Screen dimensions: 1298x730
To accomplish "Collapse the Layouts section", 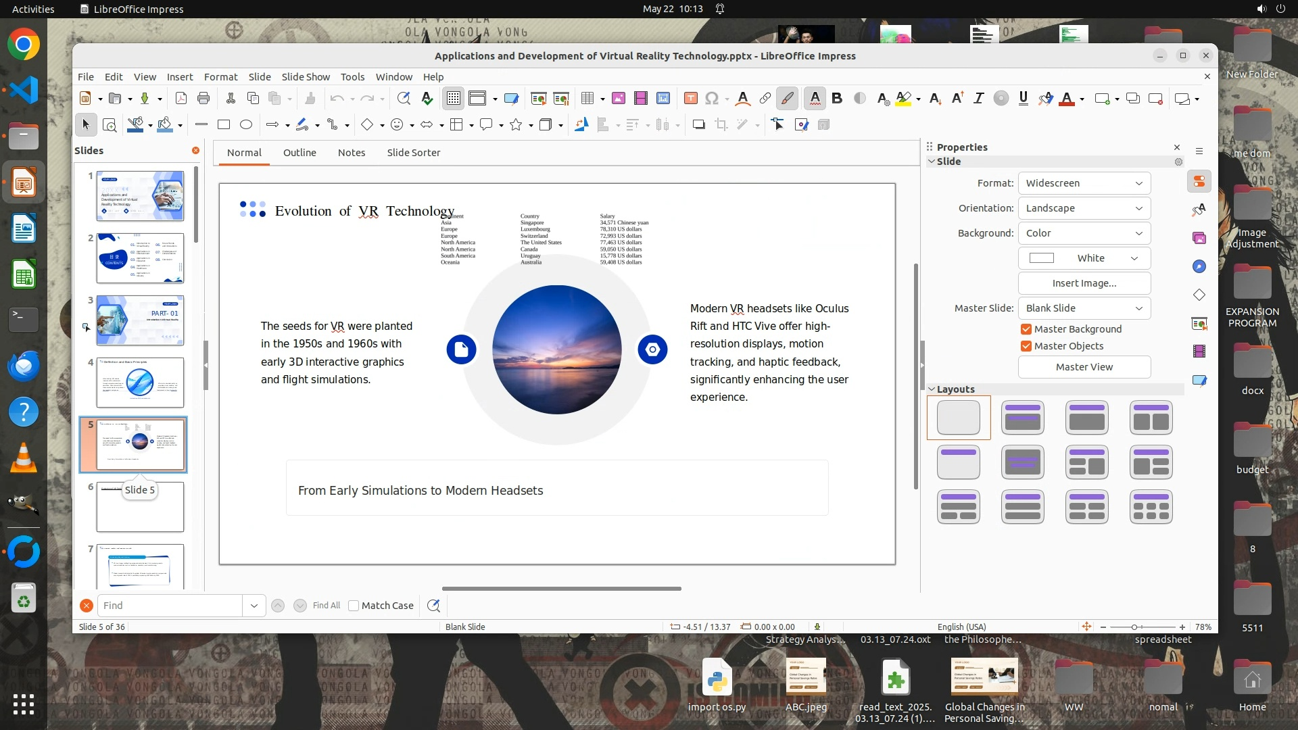I will (932, 389).
